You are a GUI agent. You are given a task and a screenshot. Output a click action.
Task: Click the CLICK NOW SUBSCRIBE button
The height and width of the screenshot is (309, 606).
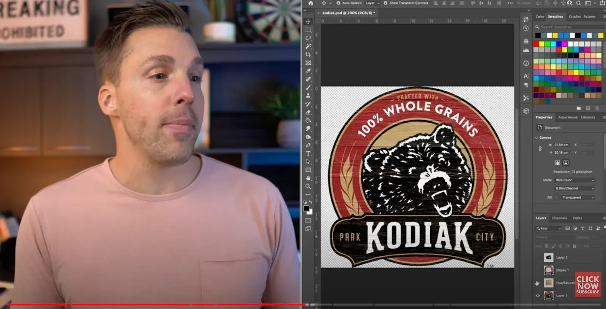[587, 284]
